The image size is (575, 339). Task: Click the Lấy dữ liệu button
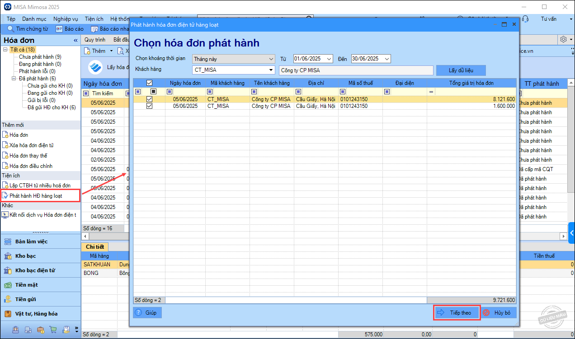461,70
